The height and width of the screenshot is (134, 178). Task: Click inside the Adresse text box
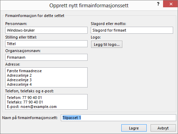click(46, 77)
